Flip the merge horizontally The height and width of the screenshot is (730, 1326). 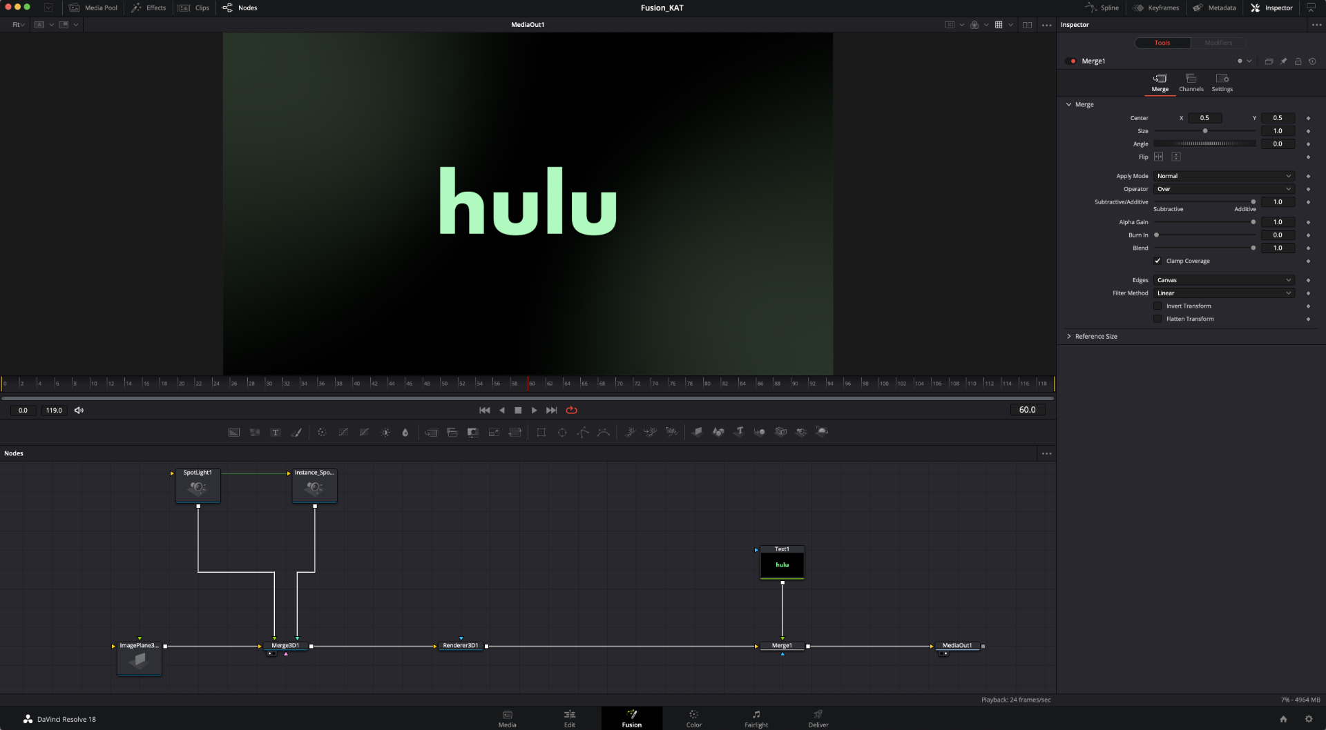(1159, 157)
